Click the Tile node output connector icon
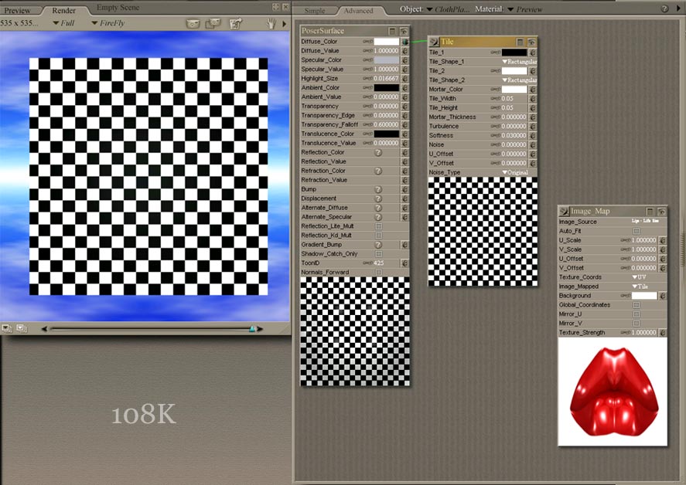 (x=434, y=42)
